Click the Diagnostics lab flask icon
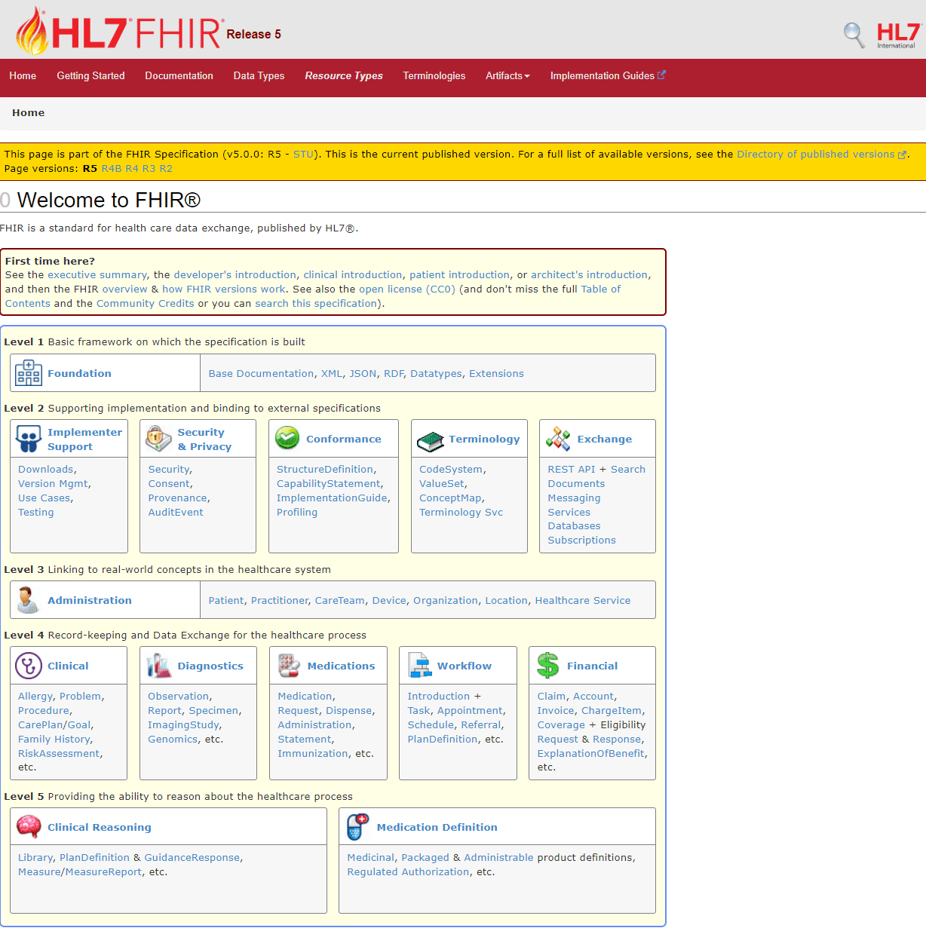The width and height of the screenshot is (926, 928). [x=158, y=666]
